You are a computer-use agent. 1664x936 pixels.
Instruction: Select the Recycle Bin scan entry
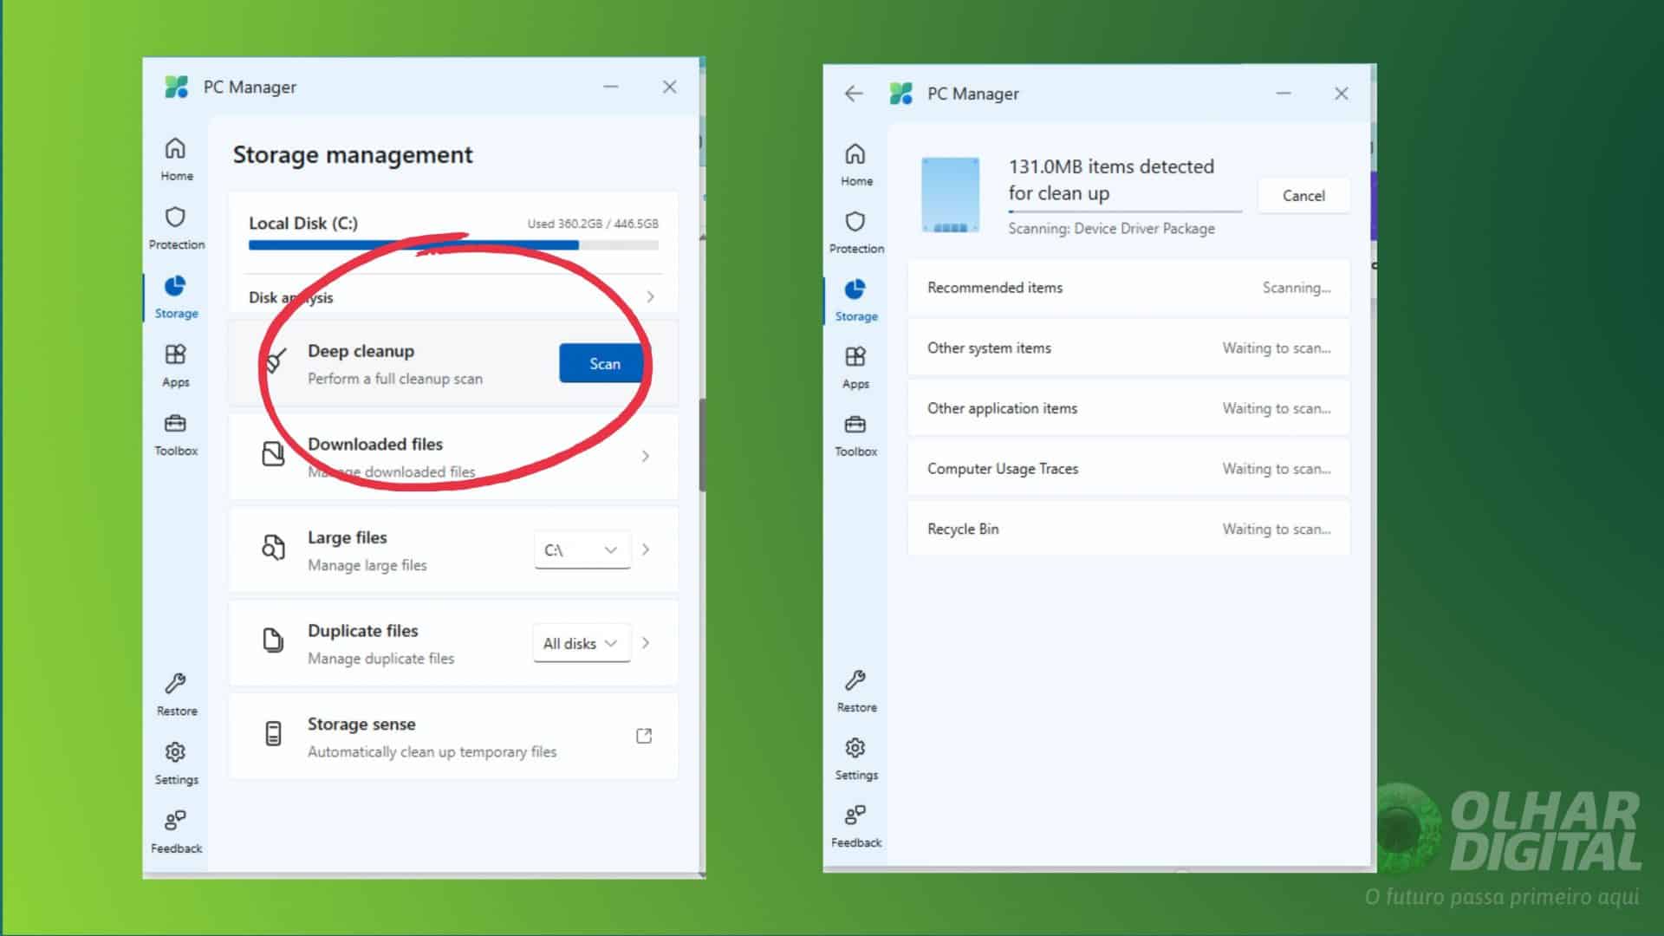(x=1127, y=529)
